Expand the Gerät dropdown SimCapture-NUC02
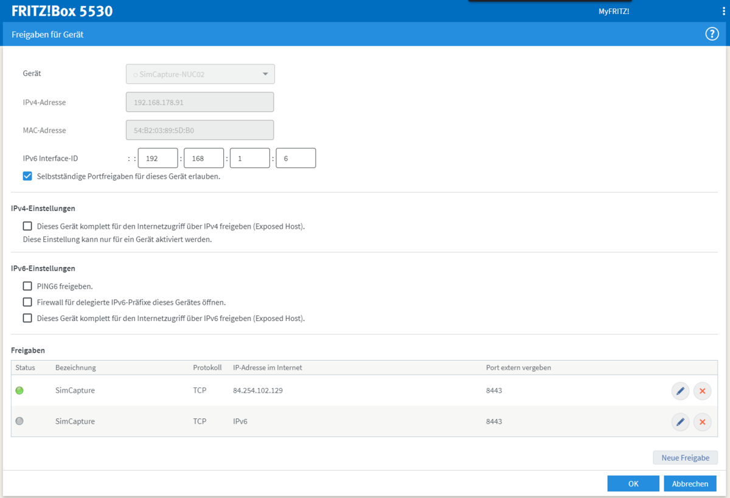This screenshot has width=730, height=498. pyautogui.click(x=200, y=74)
